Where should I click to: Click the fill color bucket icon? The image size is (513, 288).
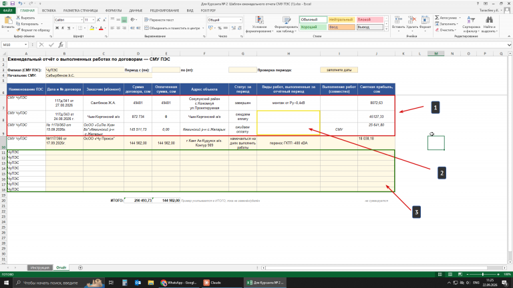pyautogui.click(x=92, y=28)
